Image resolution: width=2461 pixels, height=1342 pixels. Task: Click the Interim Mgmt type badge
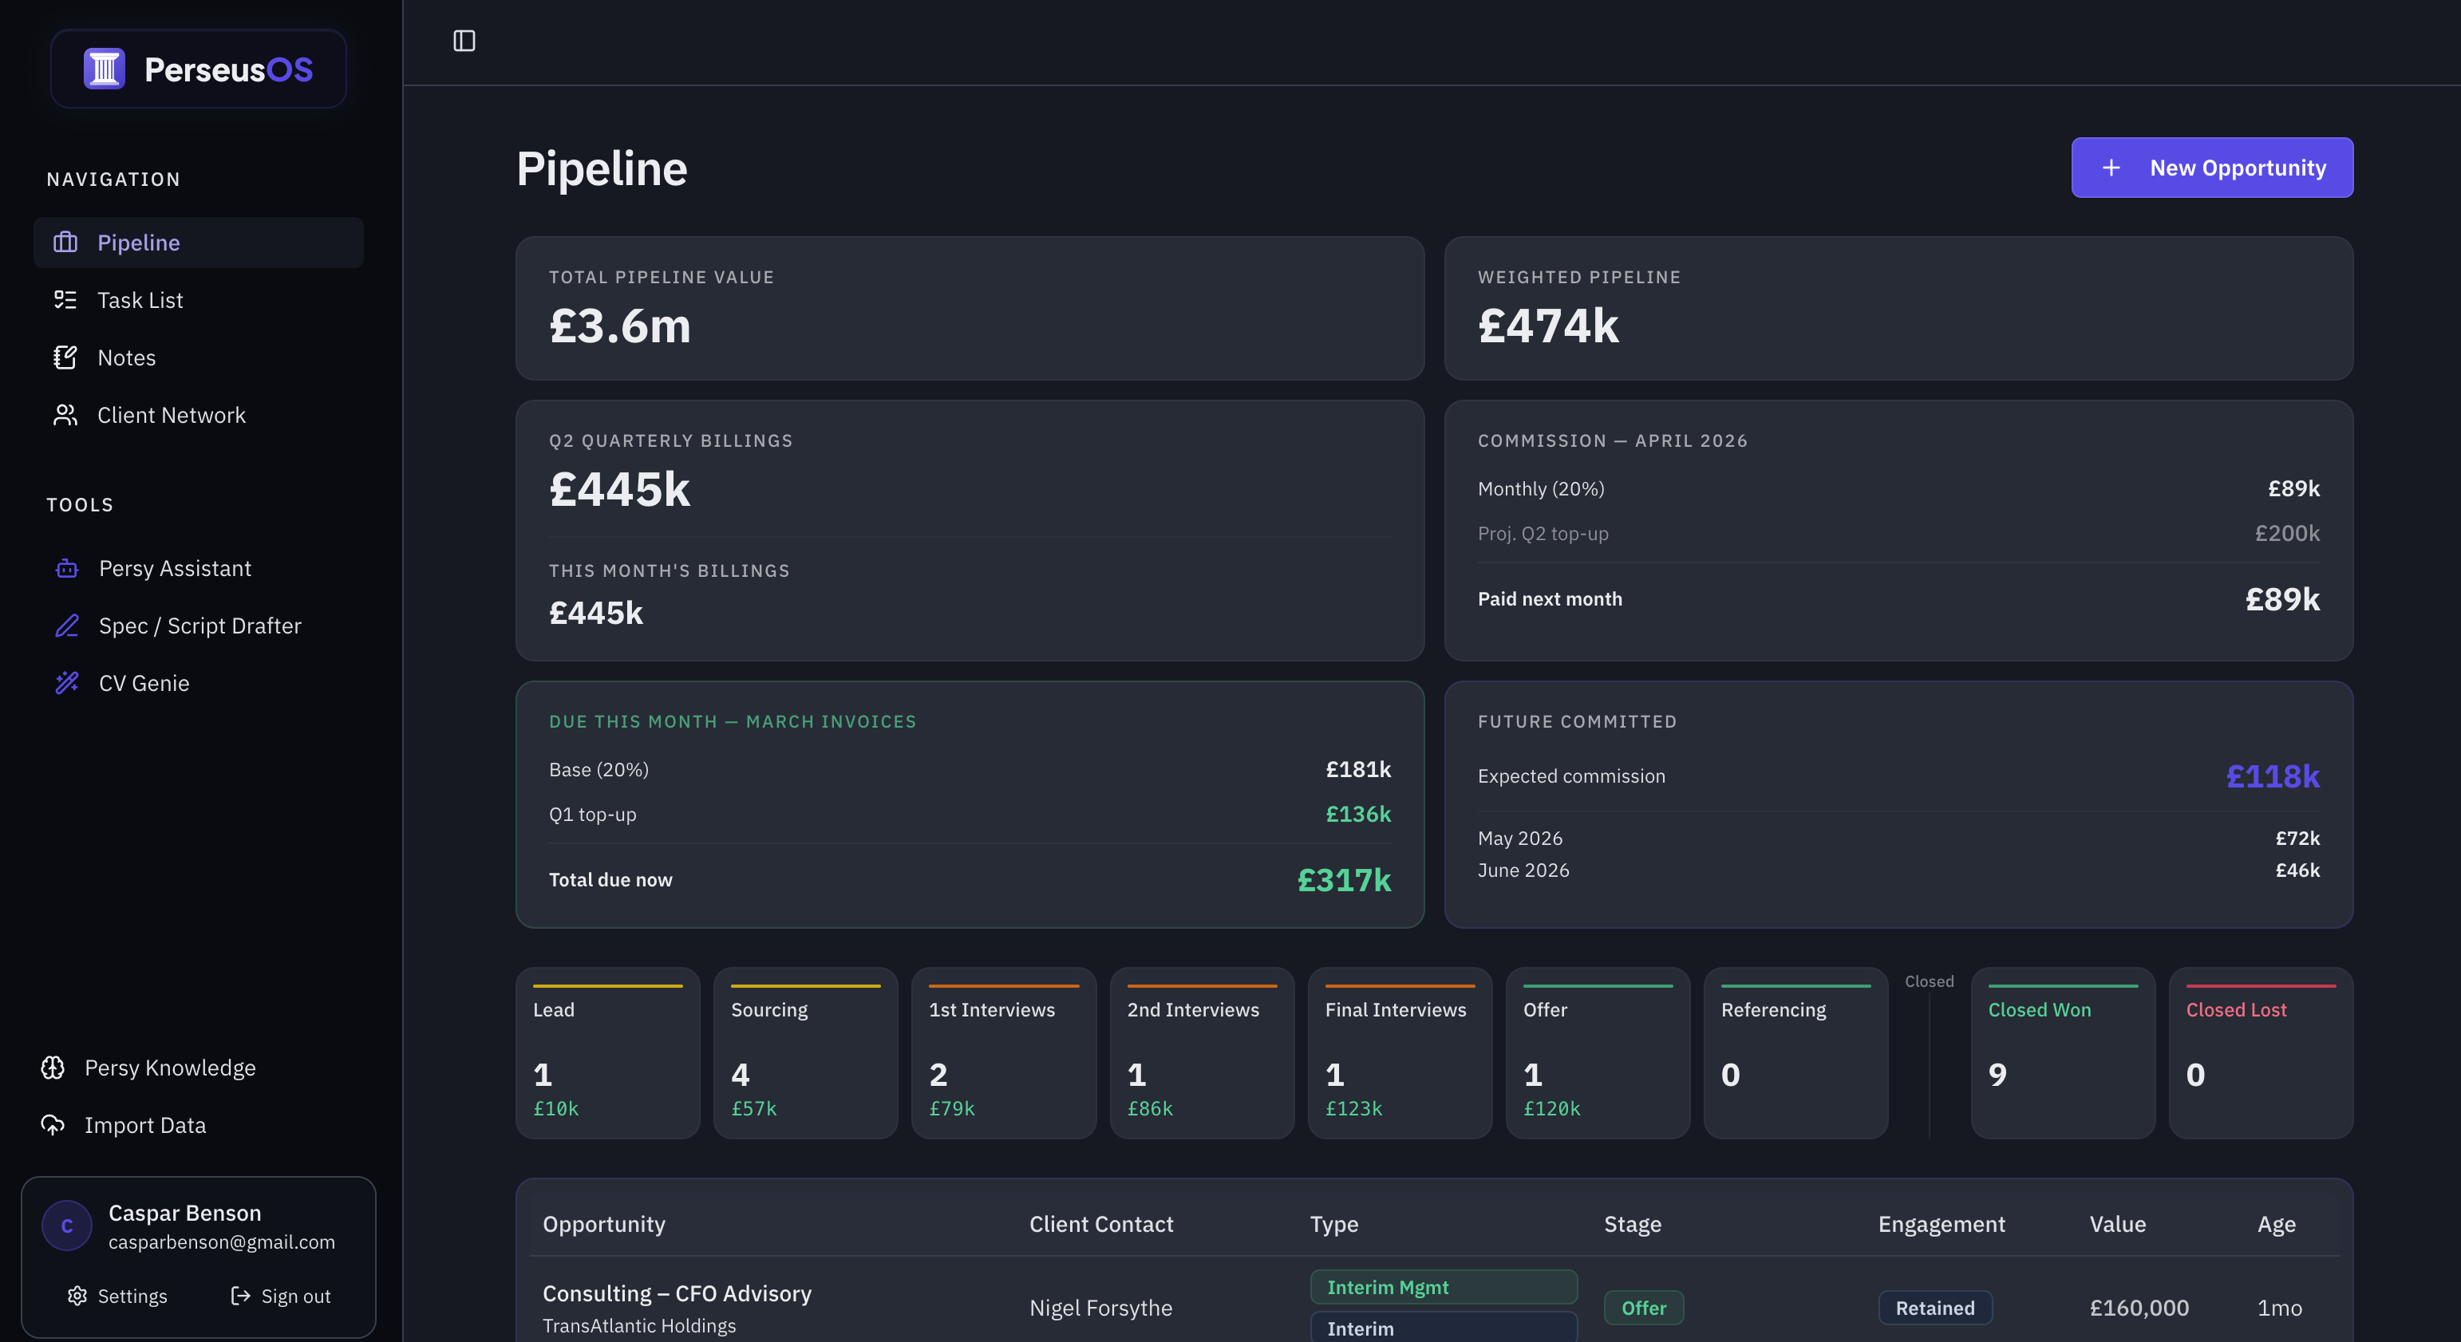tap(1444, 1287)
